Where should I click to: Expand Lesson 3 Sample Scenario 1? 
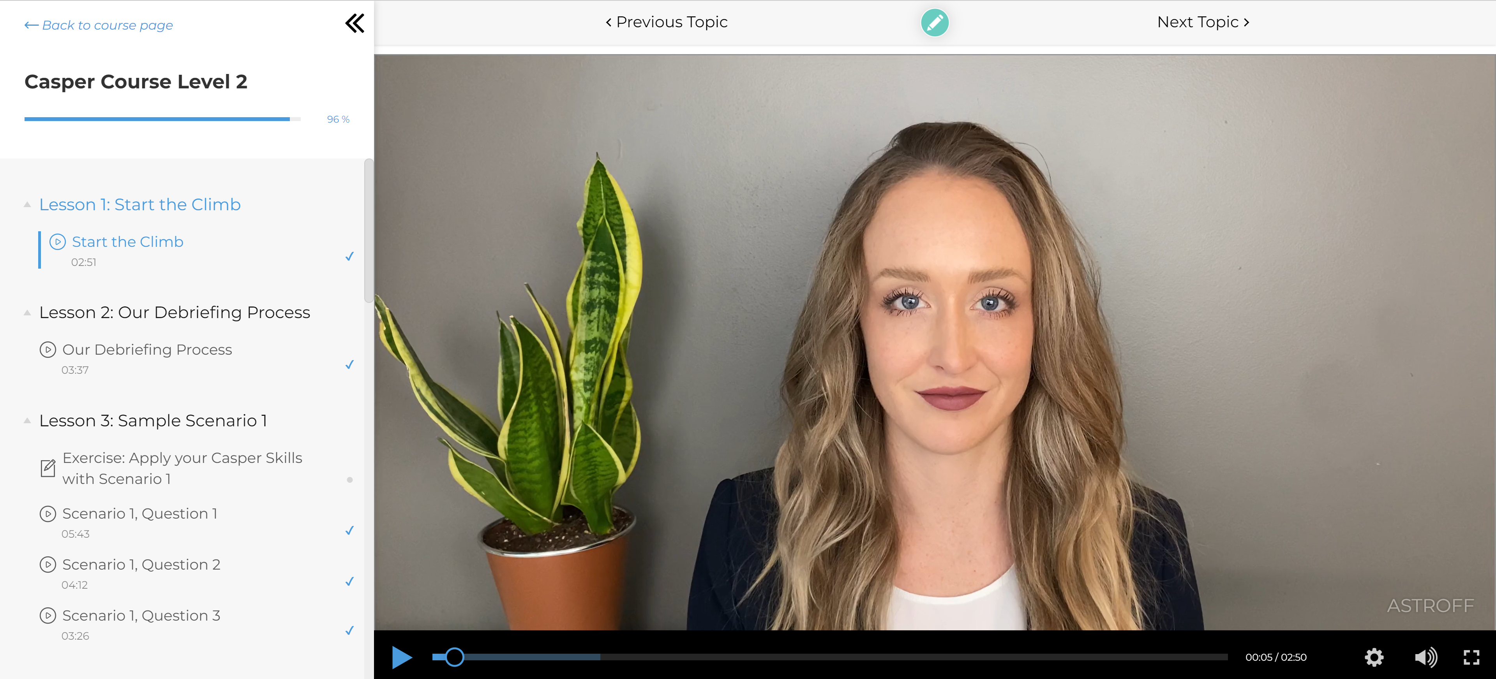26,420
